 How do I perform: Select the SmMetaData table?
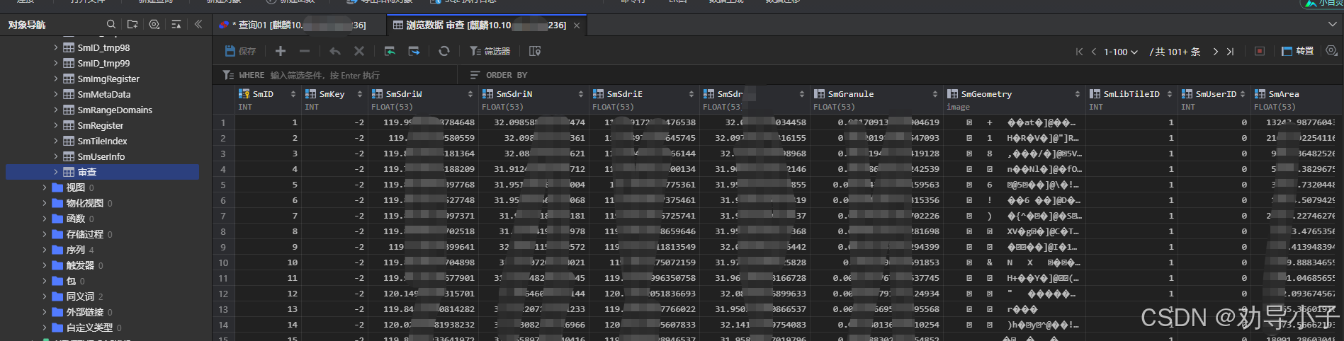(103, 94)
